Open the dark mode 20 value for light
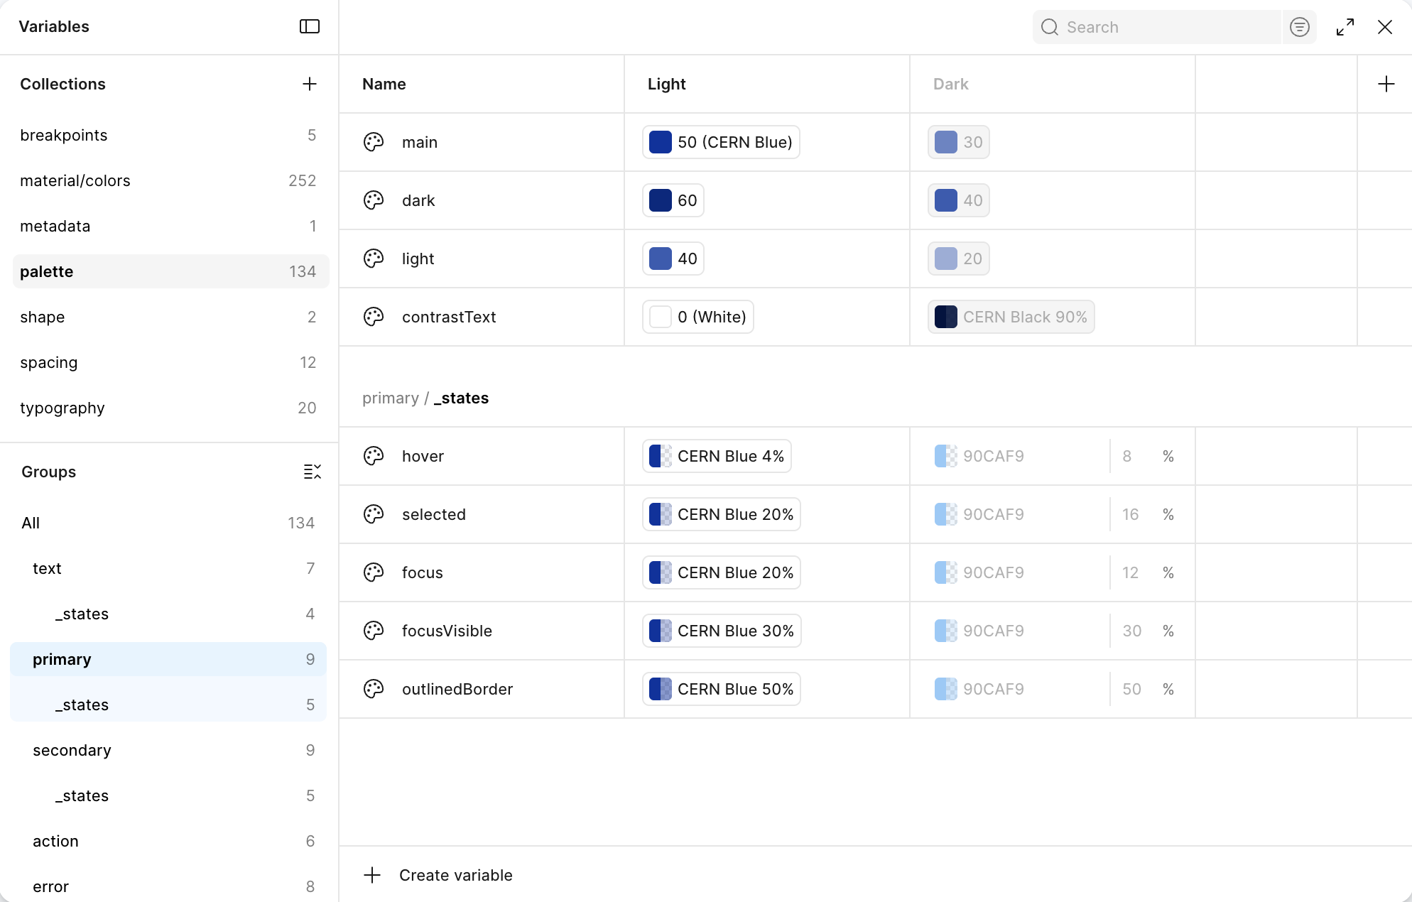1412x902 pixels. click(x=959, y=259)
